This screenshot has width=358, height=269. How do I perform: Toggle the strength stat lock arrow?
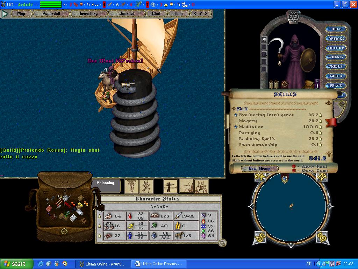point(100,216)
